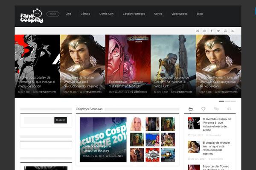Open the Cosplays Famosas section heading

[x=89, y=109]
